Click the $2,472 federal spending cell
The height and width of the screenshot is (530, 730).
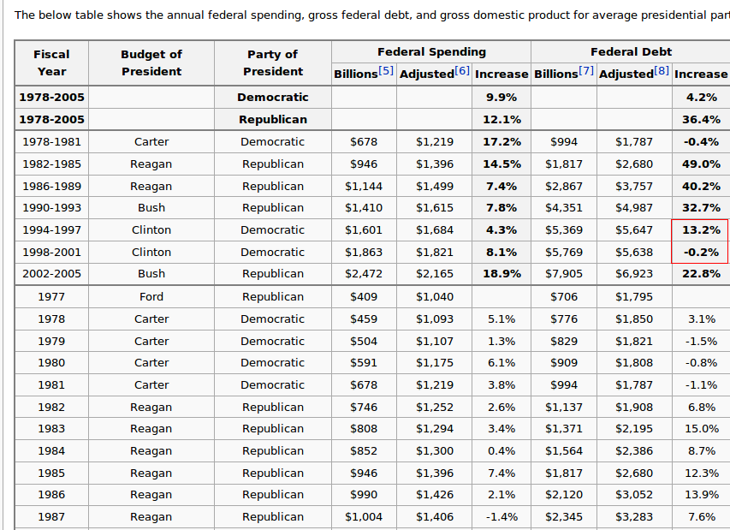(x=364, y=274)
